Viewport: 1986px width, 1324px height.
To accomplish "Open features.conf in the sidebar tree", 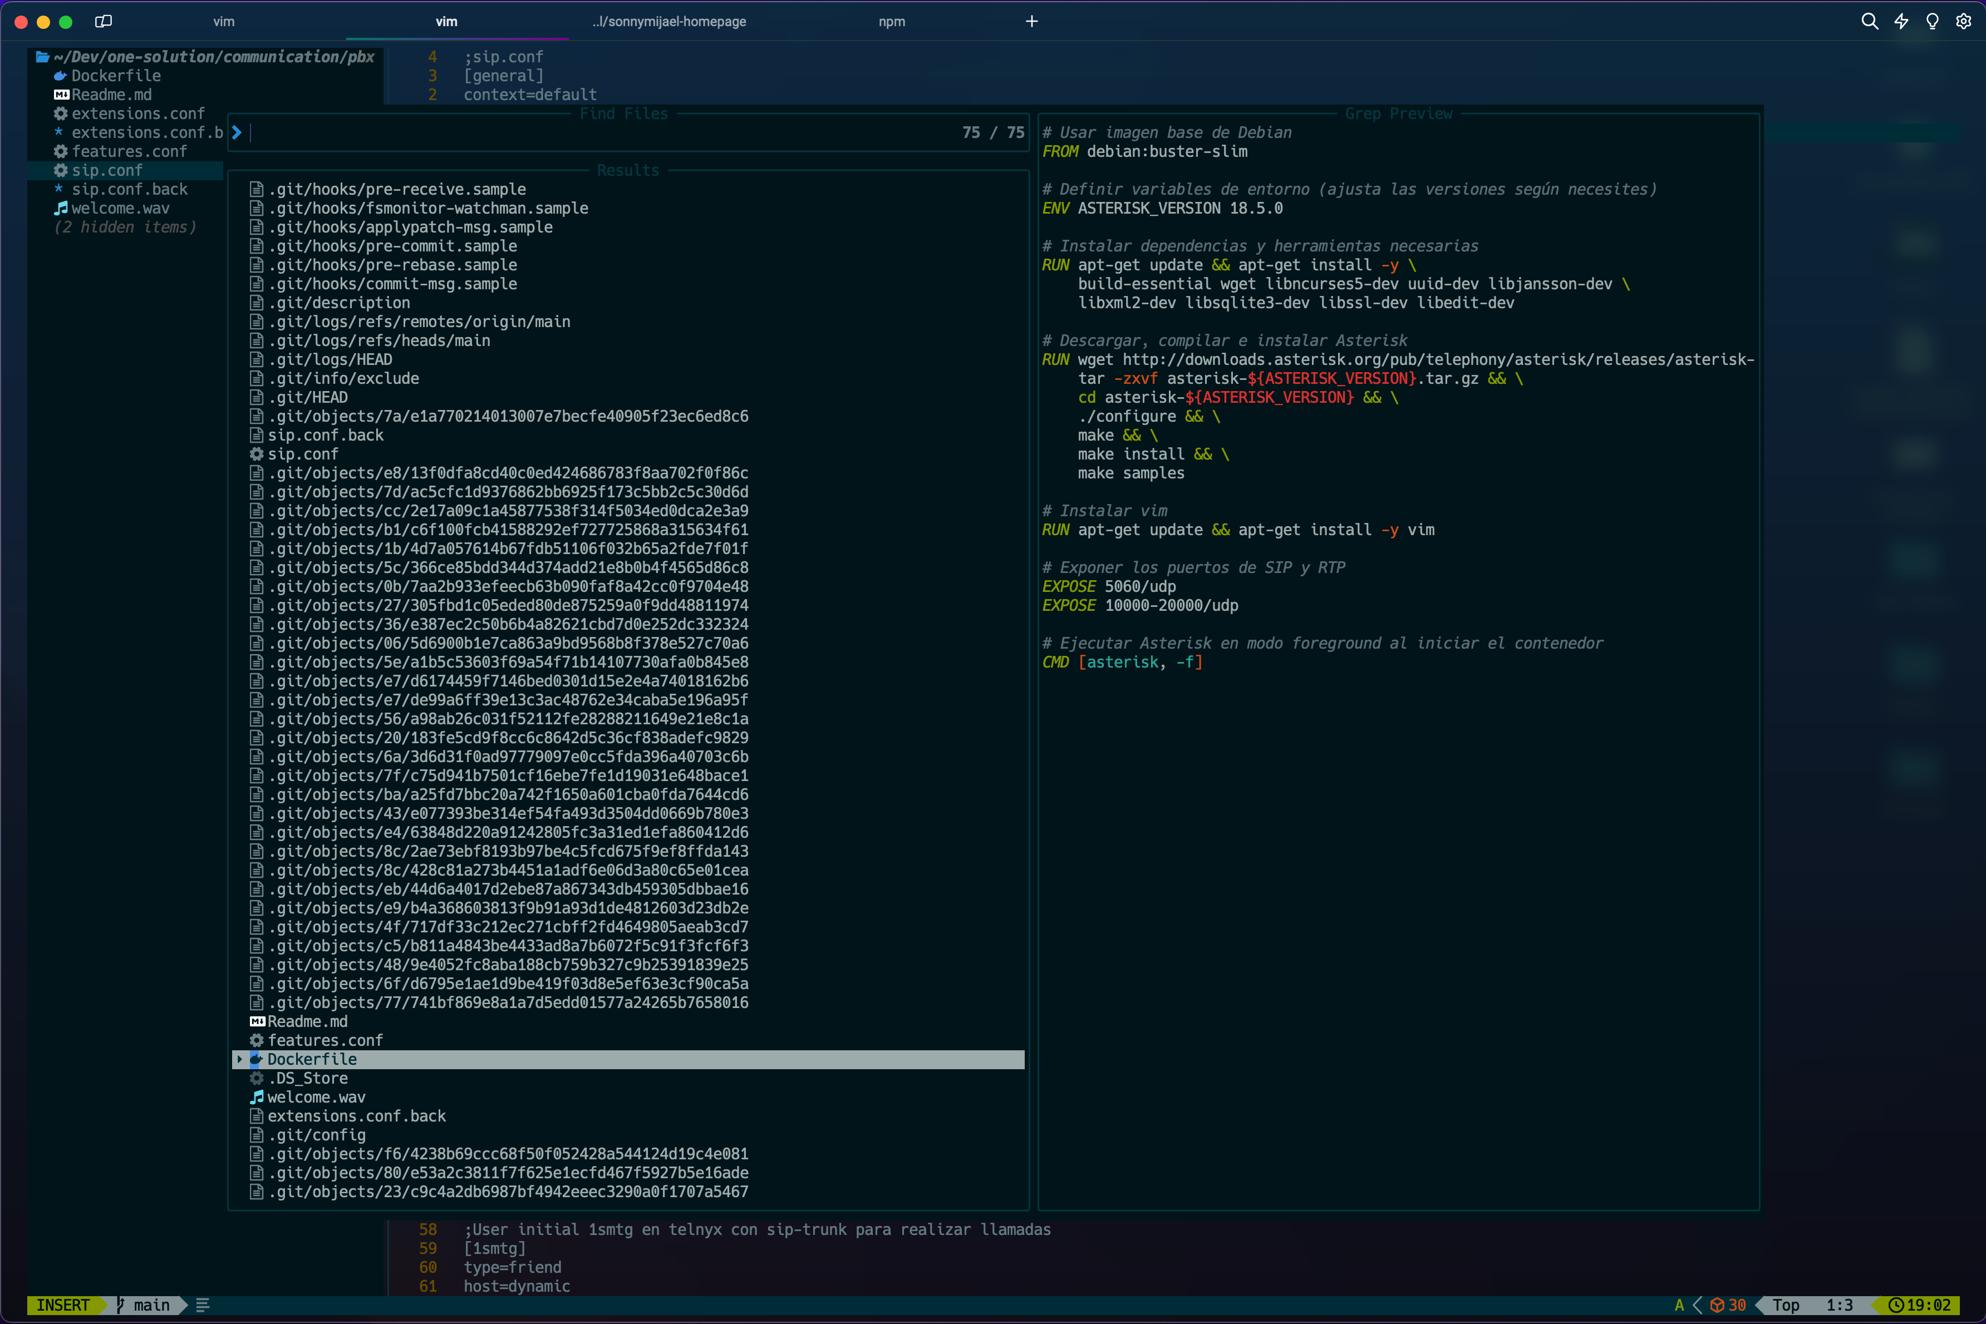I will (x=129, y=151).
